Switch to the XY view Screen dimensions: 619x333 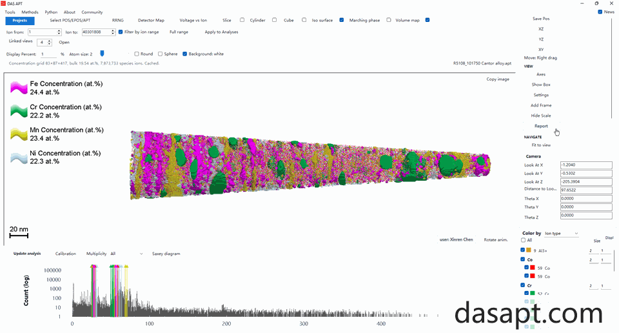tap(541, 50)
